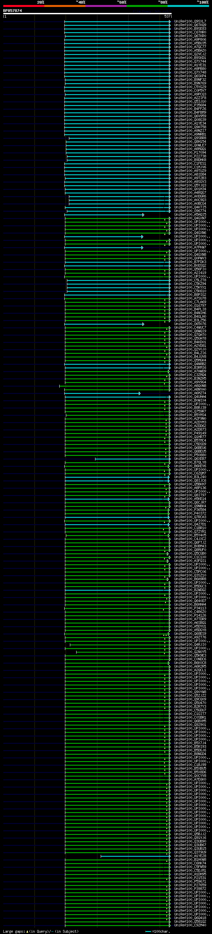
Task: Select the UniRef100_A1DH95 label
Action: tap(190, 874)
